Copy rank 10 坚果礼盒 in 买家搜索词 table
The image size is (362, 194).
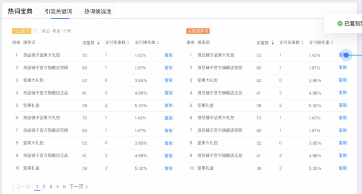[x=343, y=168]
